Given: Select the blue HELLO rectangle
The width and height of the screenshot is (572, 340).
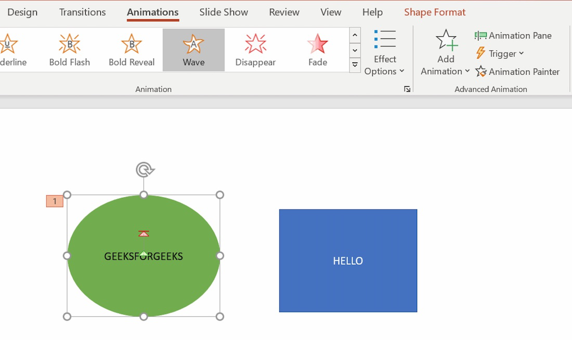Looking at the screenshot, I should coord(348,261).
